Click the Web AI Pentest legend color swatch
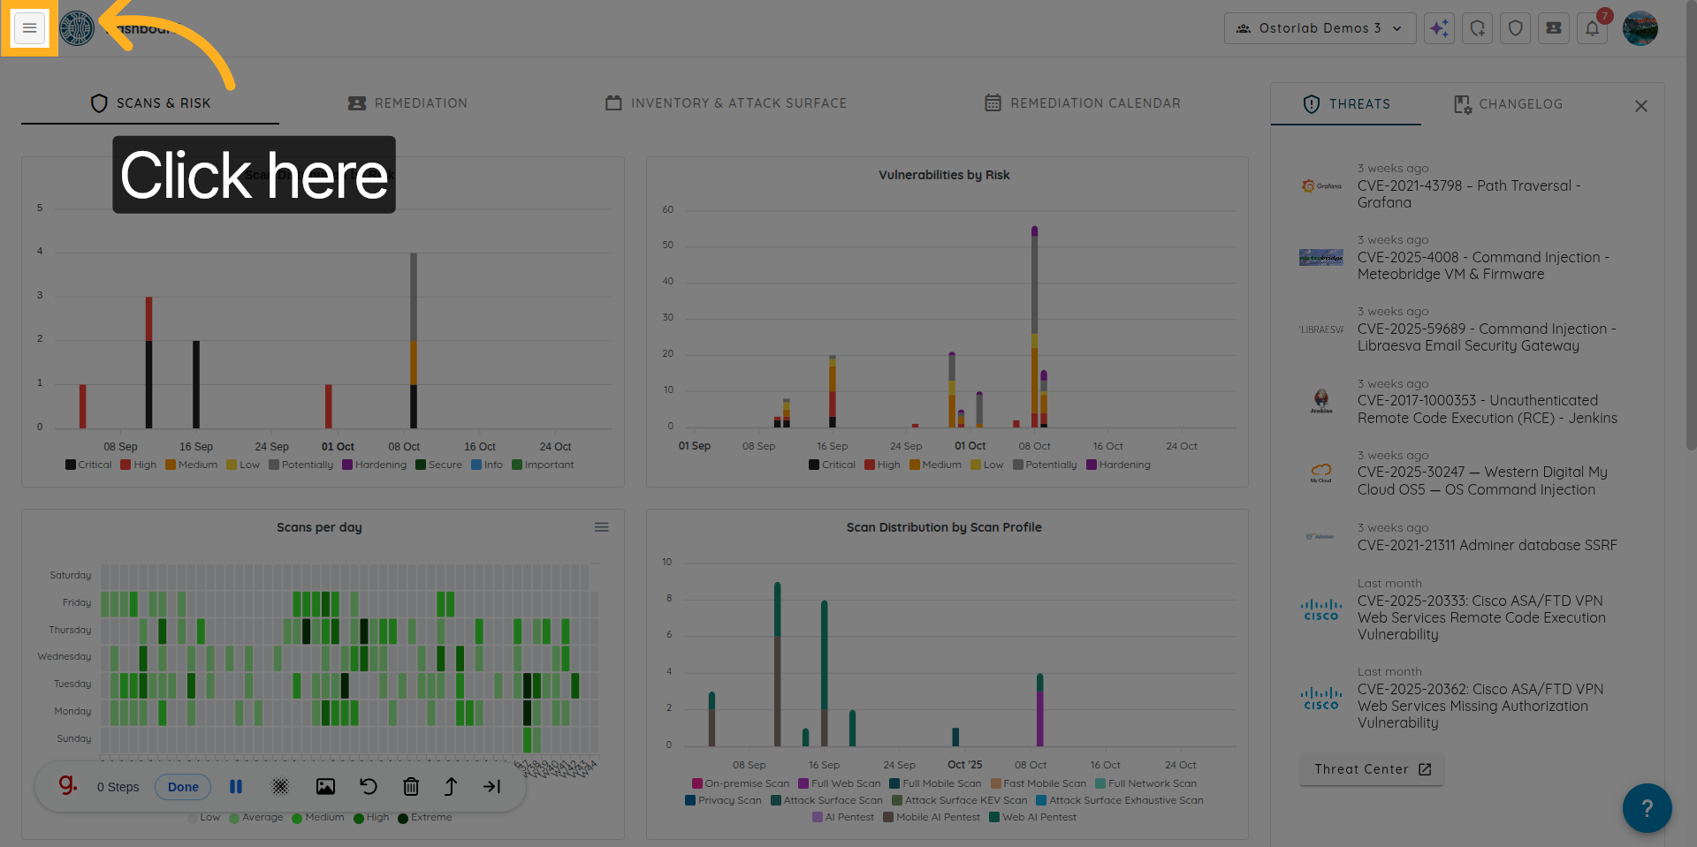Viewport: 1697px width, 847px height. (994, 817)
